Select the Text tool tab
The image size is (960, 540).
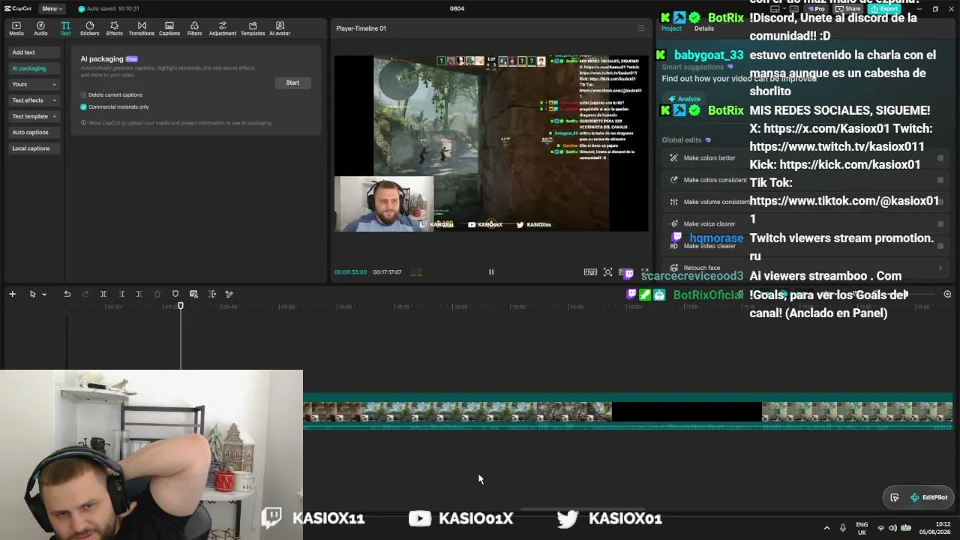(65, 28)
